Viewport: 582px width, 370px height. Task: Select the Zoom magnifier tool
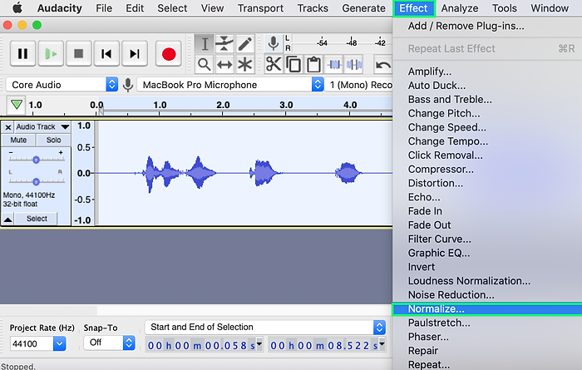coord(205,65)
